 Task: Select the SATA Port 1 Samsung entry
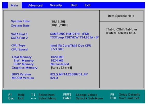[69, 34]
